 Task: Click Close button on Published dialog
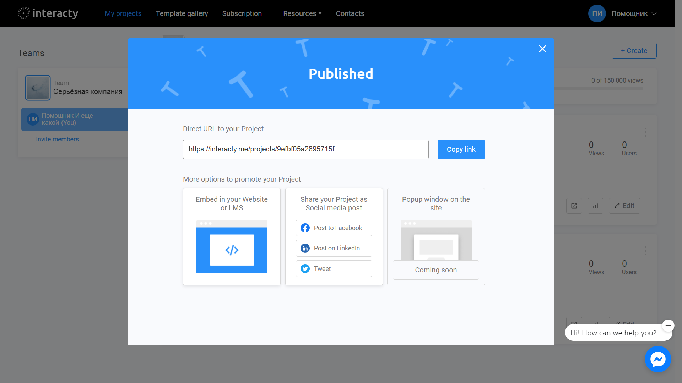pyautogui.click(x=542, y=49)
